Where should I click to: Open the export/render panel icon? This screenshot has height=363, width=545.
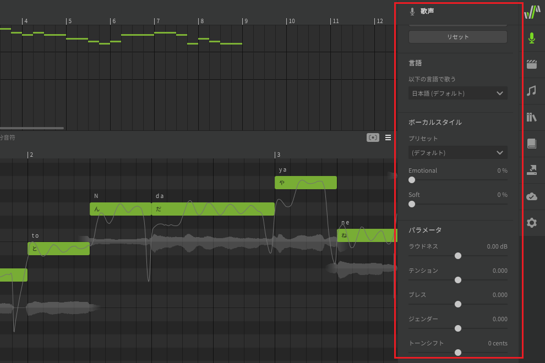532,170
